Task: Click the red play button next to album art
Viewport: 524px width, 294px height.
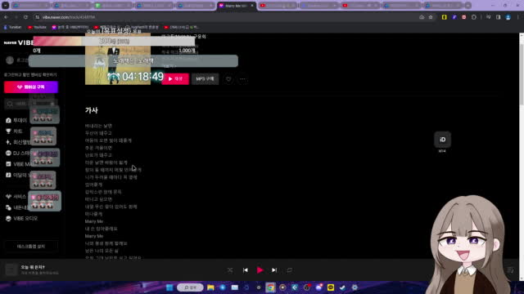Action: point(175,79)
